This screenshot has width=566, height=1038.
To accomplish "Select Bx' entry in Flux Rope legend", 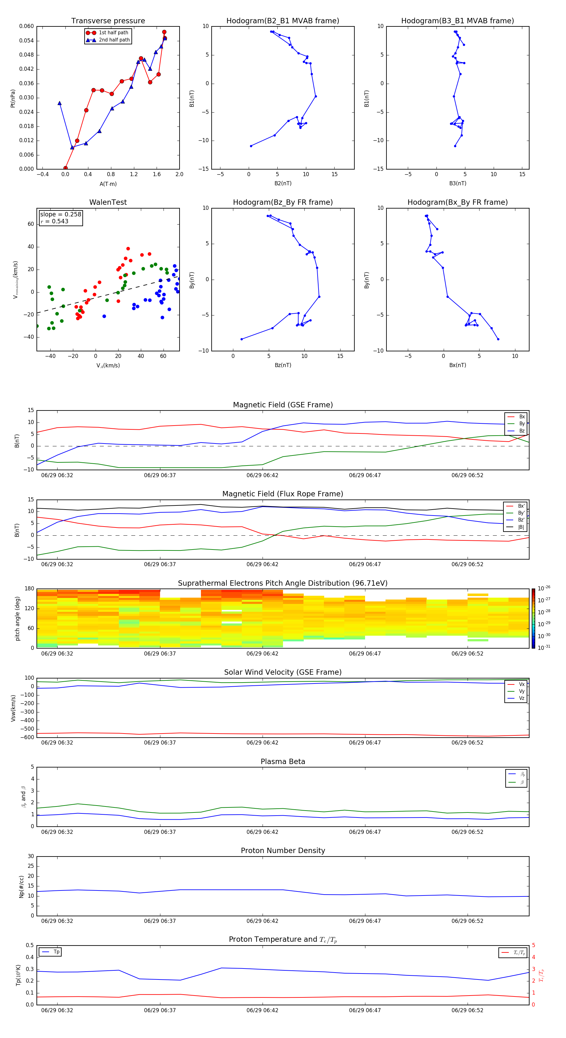I will [x=515, y=506].
